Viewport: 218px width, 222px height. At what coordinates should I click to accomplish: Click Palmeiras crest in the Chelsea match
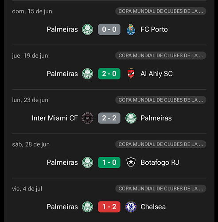87,207
